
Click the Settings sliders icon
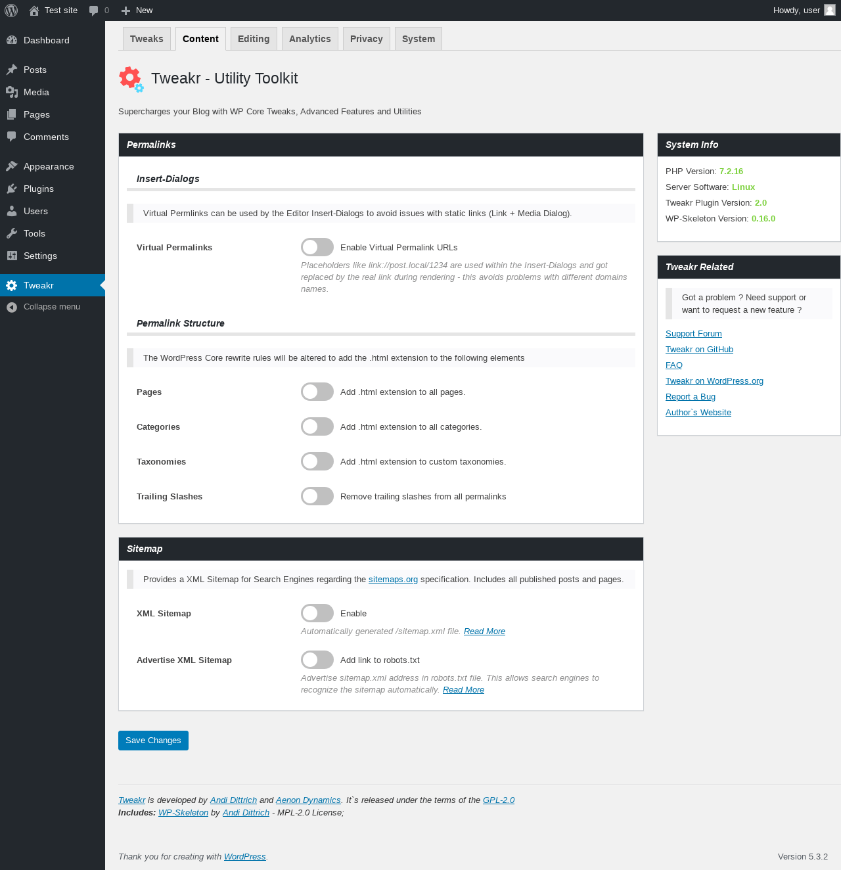(12, 256)
